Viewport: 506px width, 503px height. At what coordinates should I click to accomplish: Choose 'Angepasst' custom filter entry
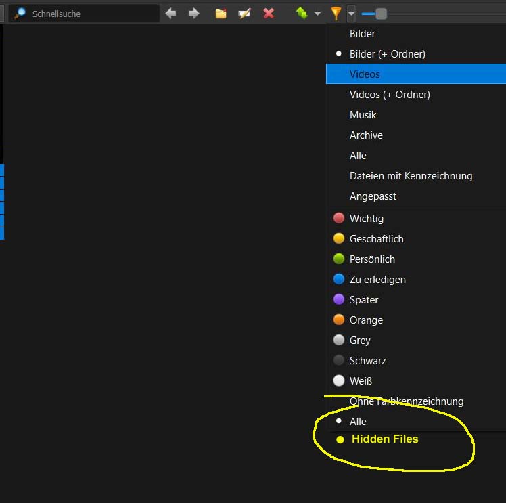373,196
